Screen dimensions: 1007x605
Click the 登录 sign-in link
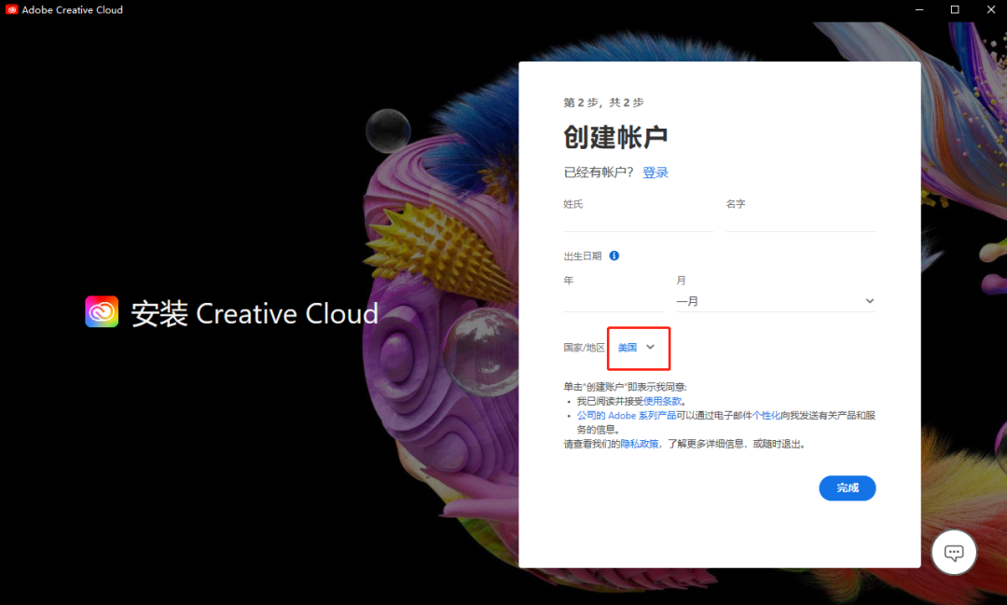point(655,172)
